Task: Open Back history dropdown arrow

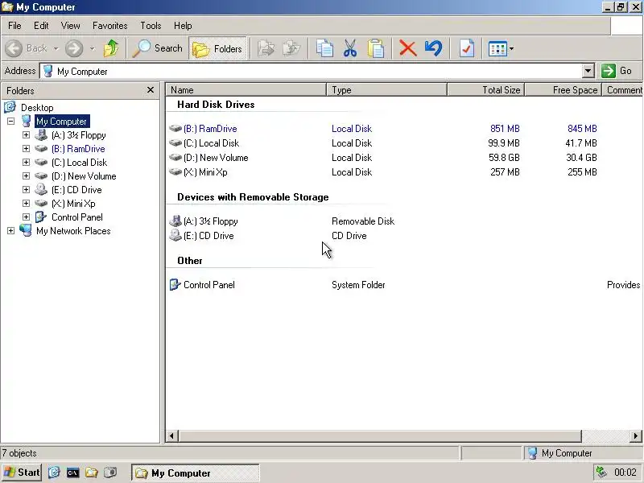Action: click(x=56, y=49)
